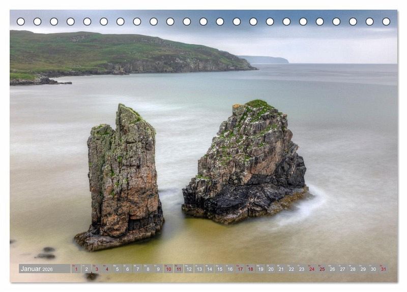This screenshot has width=407, height=292.
Task: Select day 20 in the date strip
Action: point(271,269)
